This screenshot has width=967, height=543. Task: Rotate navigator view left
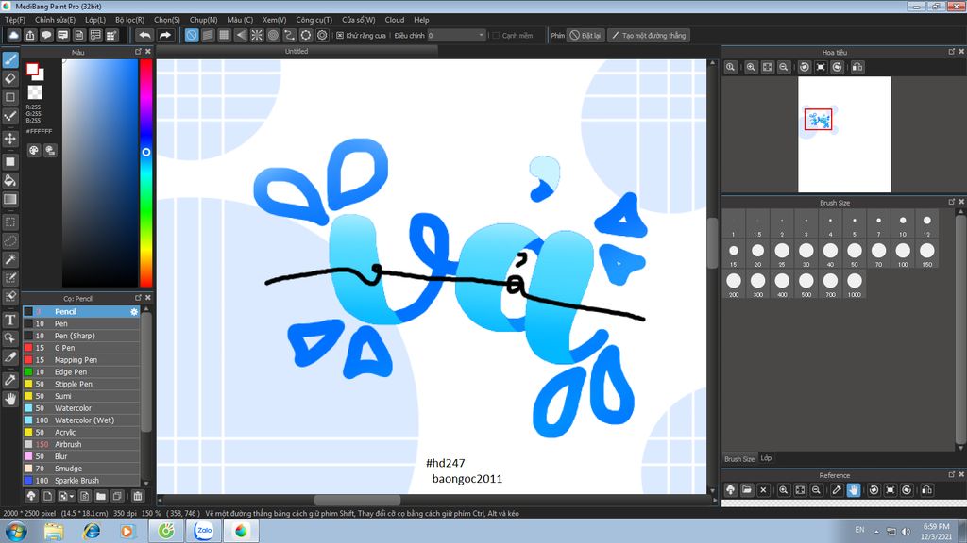pos(805,67)
